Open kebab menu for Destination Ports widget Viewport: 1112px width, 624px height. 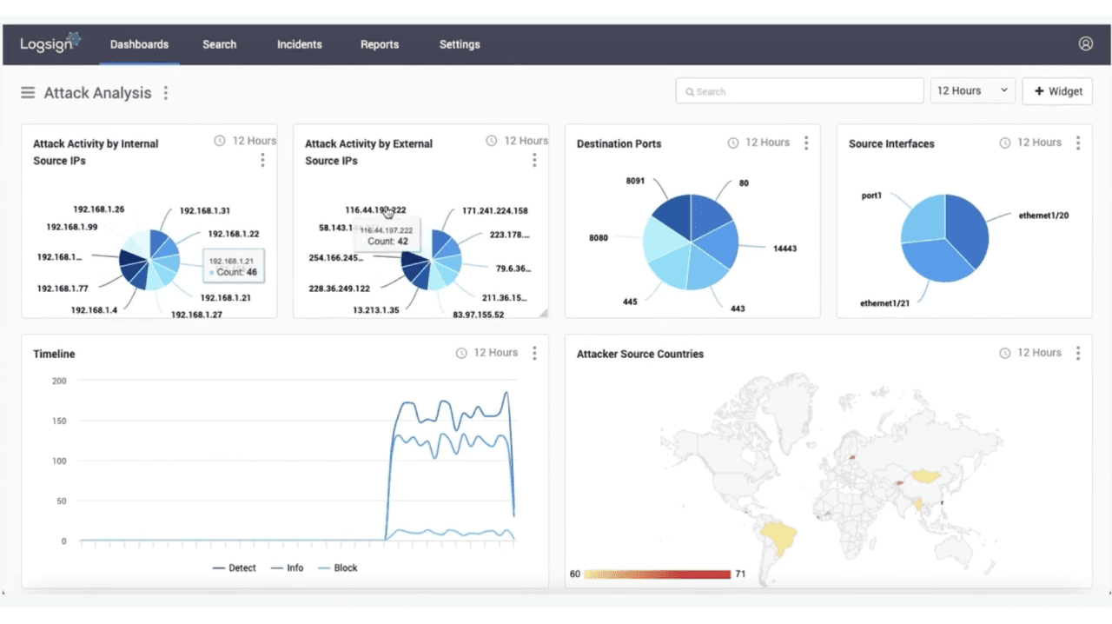click(806, 143)
